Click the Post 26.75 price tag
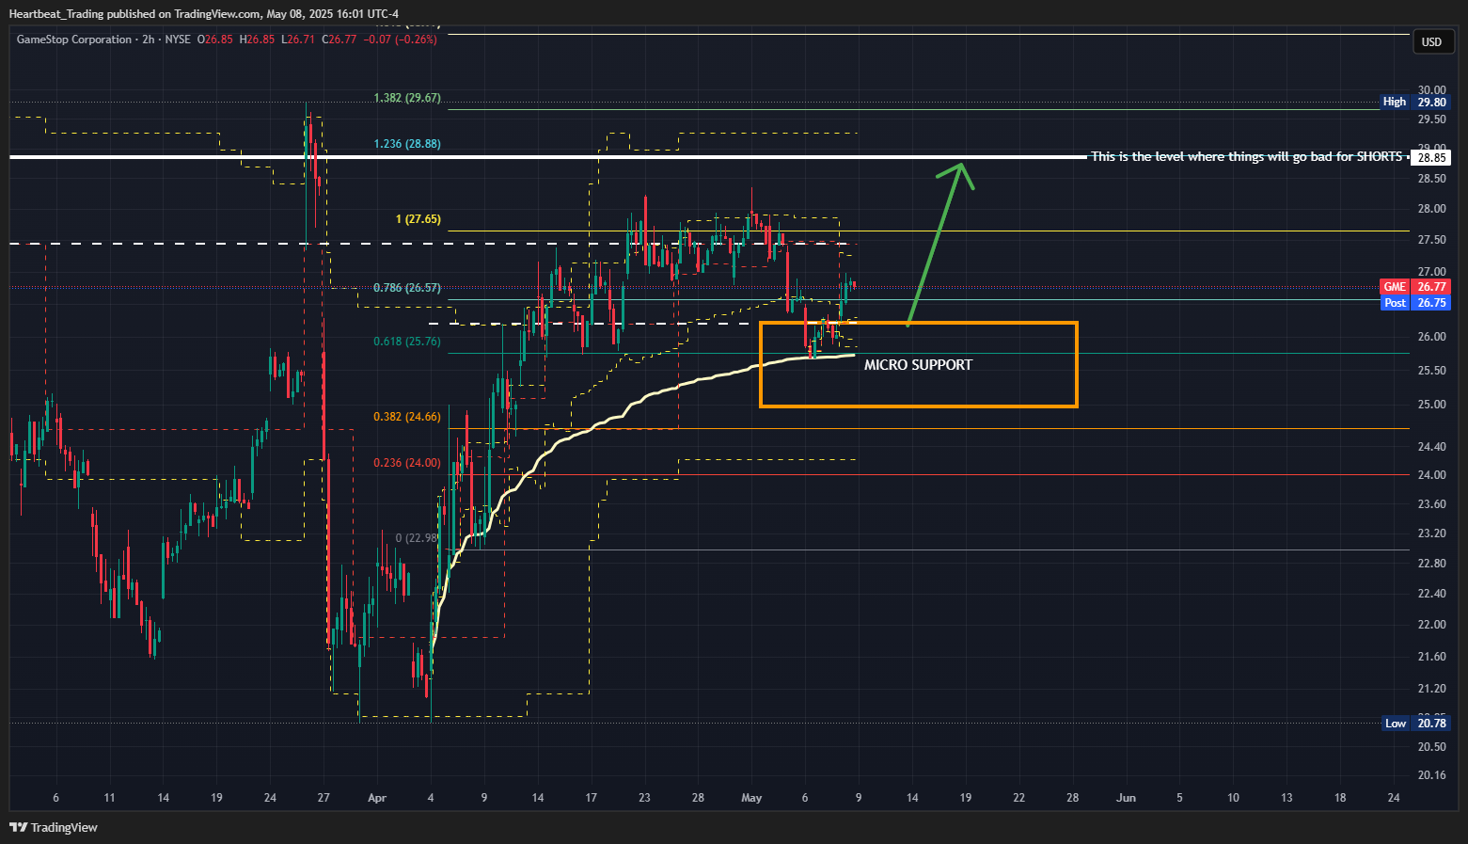 [1414, 303]
